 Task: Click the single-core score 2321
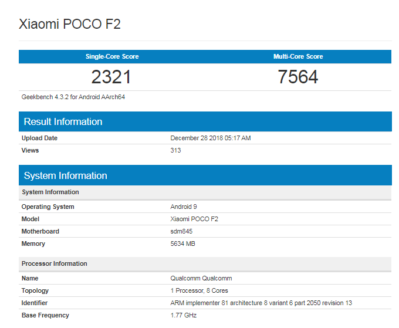point(111,77)
